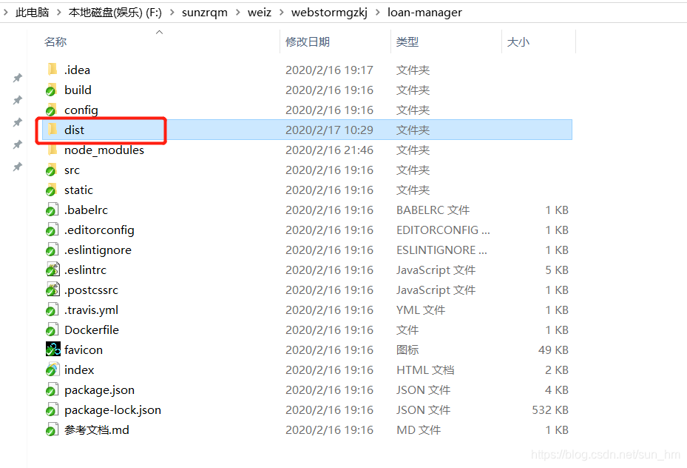
Task: Click the BABELRC 文件 type cell
Action: pos(433,210)
